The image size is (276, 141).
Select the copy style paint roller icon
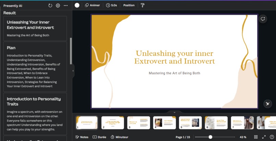(142, 5)
